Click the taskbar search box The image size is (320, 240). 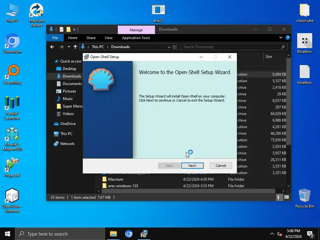pos(60,234)
